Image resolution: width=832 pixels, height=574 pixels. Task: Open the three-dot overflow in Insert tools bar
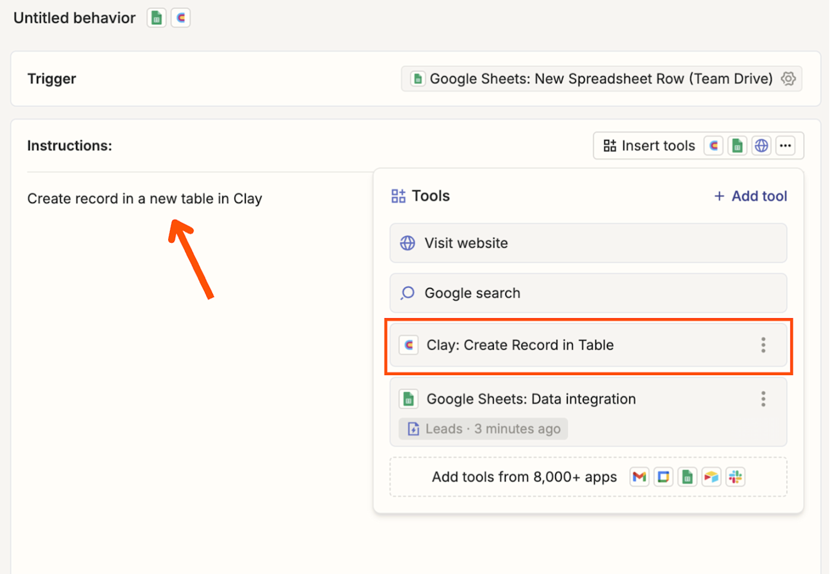point(786,145)
